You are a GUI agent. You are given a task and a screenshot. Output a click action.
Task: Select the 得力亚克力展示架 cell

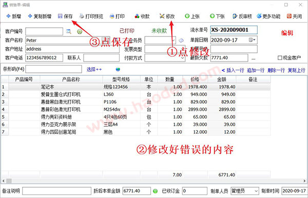71,125
